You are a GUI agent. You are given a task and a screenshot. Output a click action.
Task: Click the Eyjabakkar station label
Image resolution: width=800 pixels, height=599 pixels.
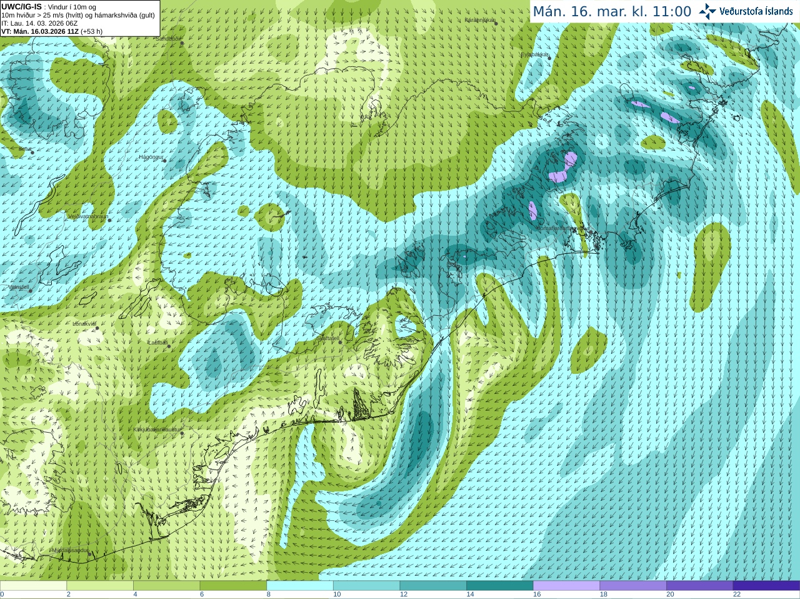pyautogui.click(x=535, y=54)
